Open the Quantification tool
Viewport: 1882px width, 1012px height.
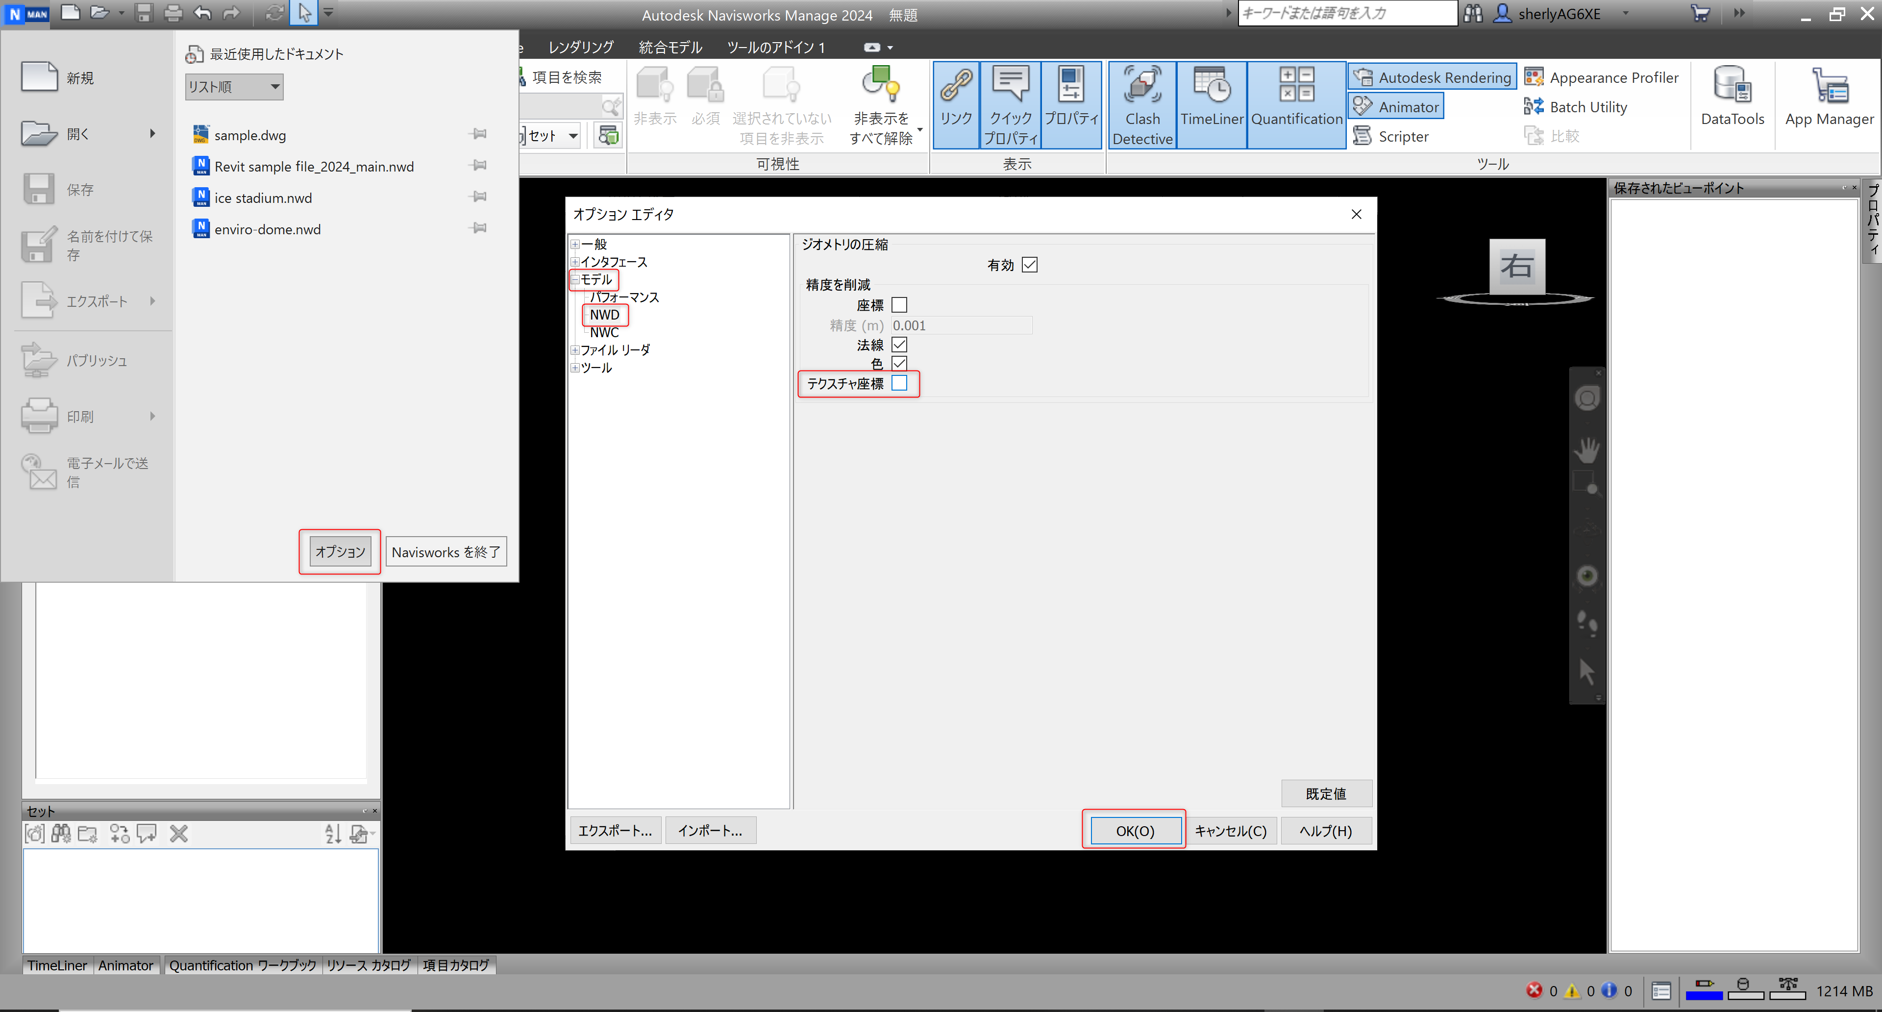tap(1296, 105)
